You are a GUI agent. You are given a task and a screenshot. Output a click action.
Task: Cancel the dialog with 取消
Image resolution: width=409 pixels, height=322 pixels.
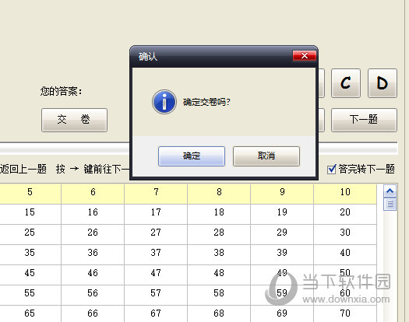click(266, 156)
